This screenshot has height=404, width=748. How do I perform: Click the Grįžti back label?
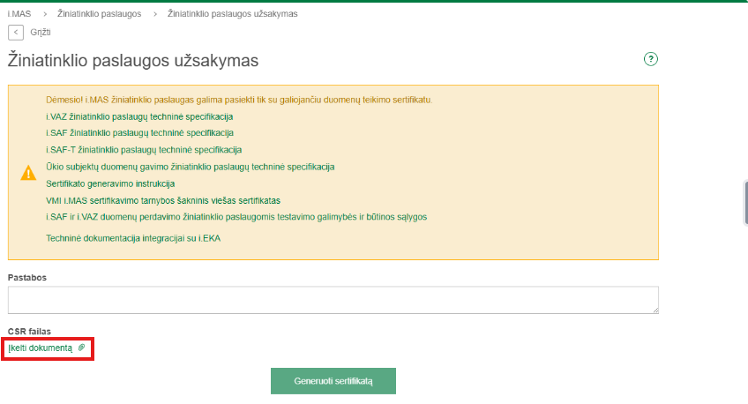point(41,32)
